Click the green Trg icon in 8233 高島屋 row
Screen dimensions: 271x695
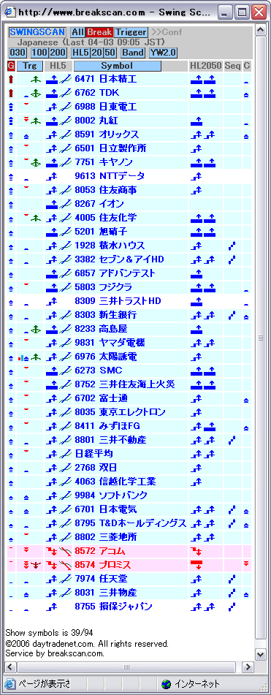tap(37, 329)
